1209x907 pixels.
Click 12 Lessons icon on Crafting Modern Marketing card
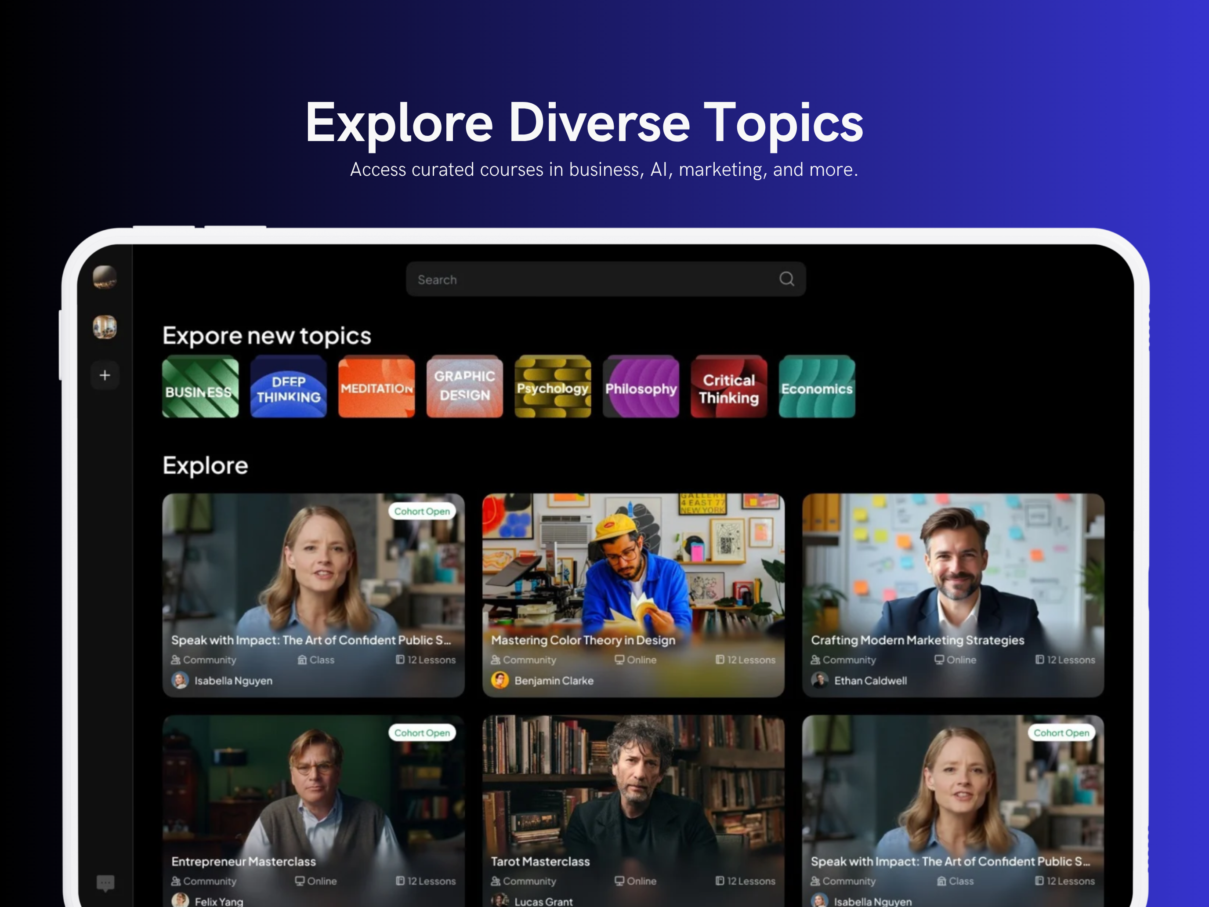pyautogui.click(x=1039, y=660)
